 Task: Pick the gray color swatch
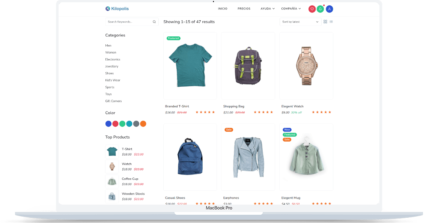136,124
